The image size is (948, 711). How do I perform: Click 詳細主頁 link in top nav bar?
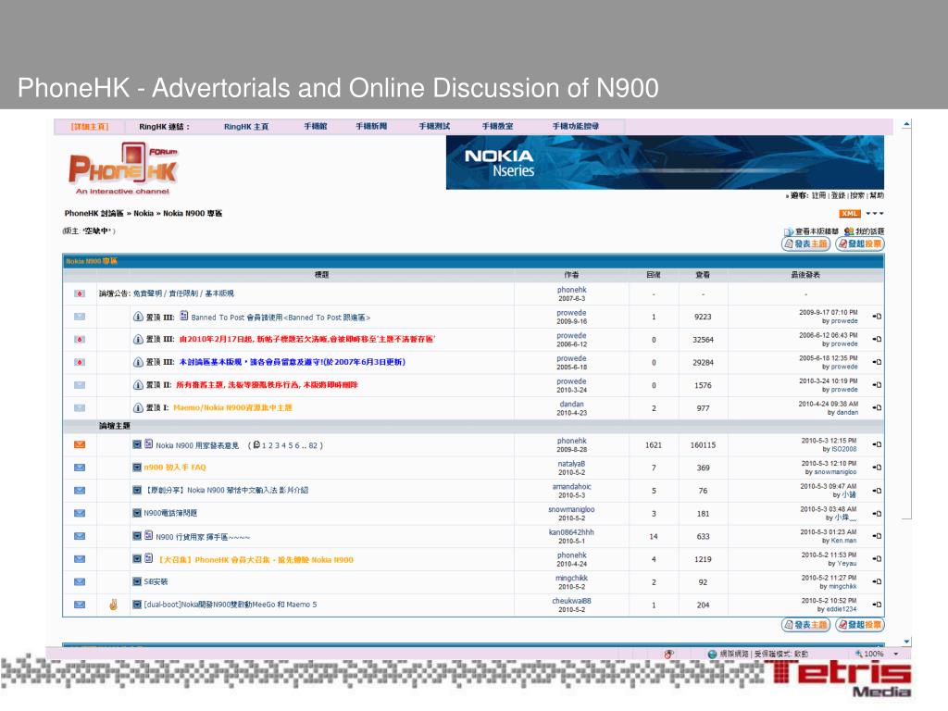[90, 126]
